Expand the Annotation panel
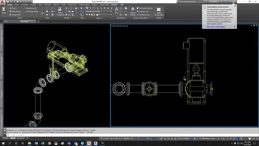259x146 pixels. (121, 18)
